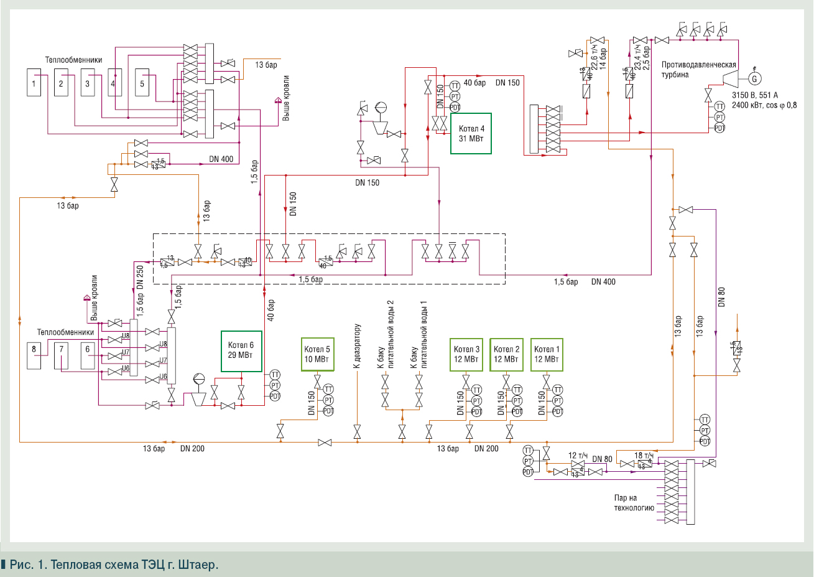Viewport: 814px width, 577px height.
Task: Click the steam header next to Пар на технологию
Action: pos(690,492)
